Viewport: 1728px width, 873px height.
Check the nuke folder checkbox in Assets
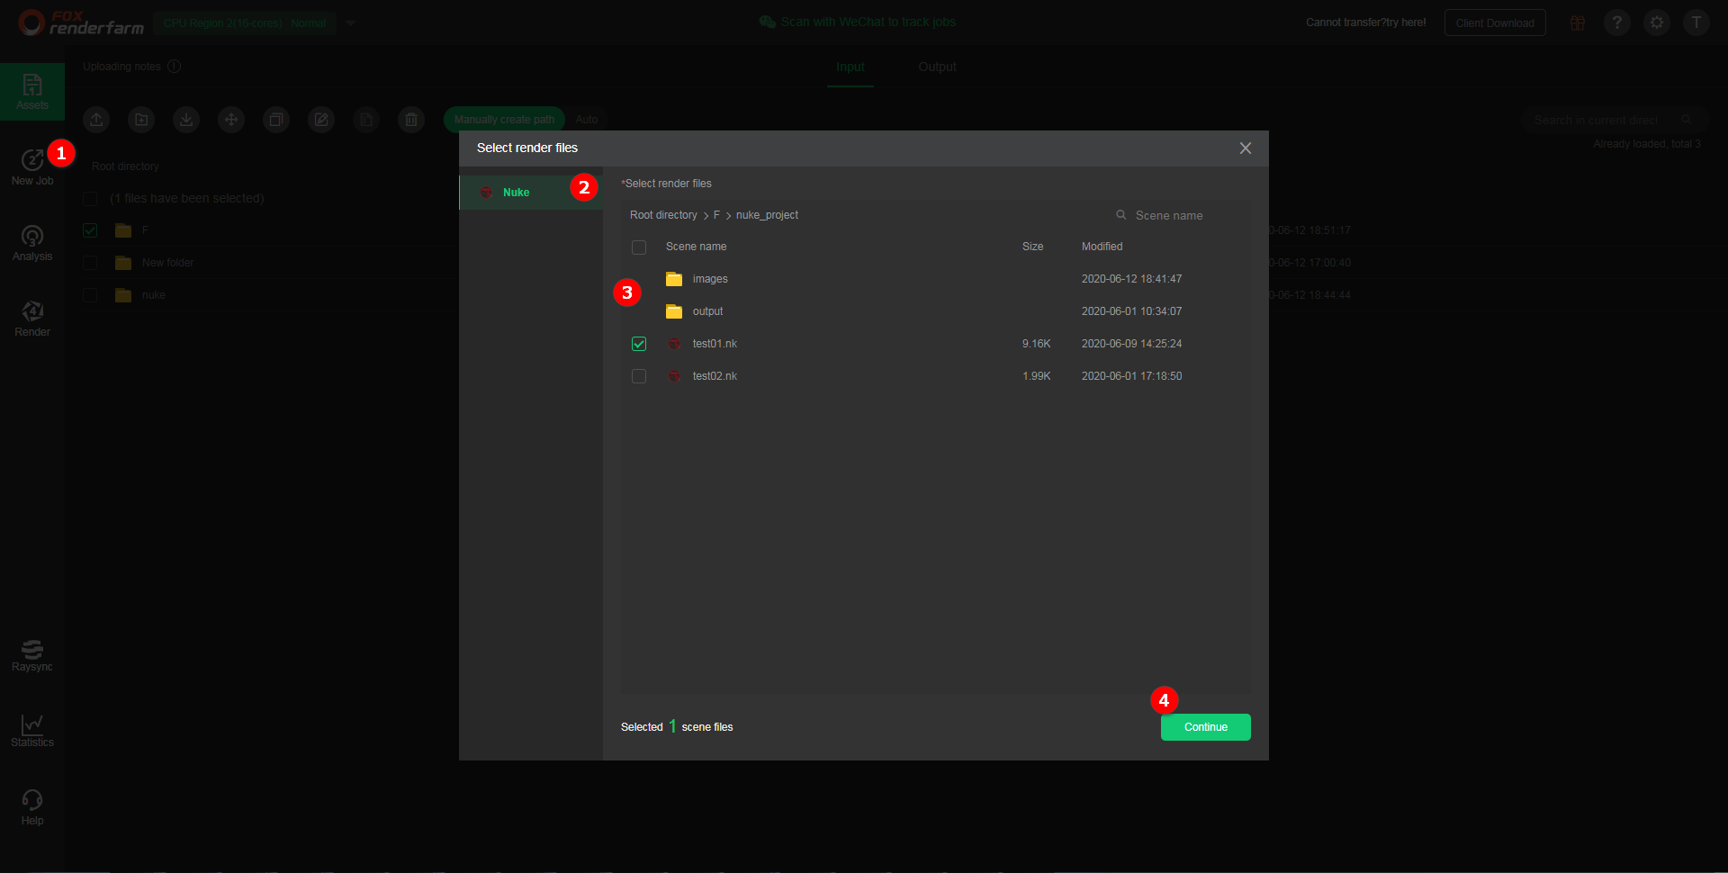[90, 295]
